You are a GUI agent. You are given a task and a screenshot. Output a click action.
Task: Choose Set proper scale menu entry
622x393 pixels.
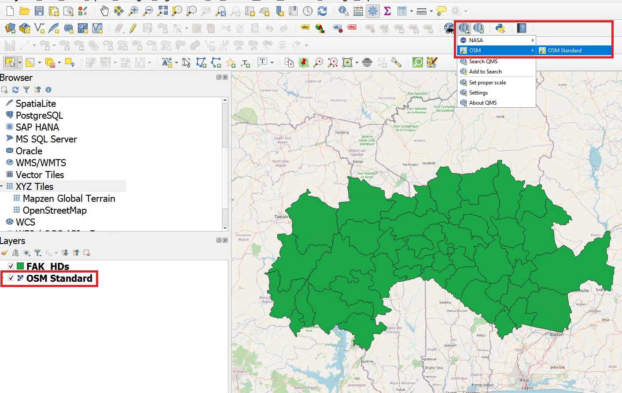click(x=497, y=83)
